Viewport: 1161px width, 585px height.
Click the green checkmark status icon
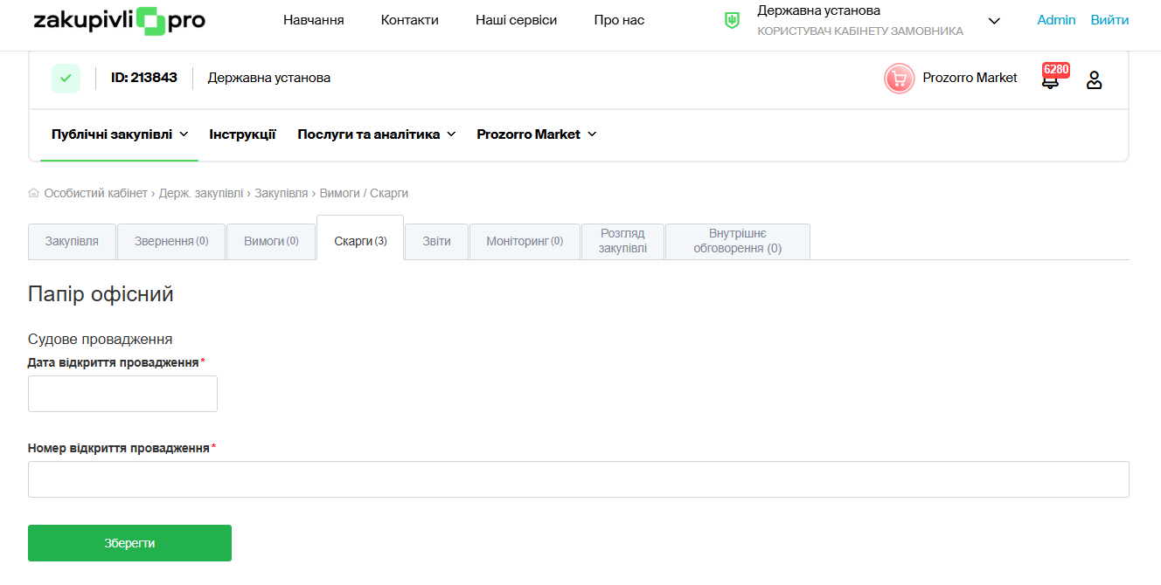click(x=66, y=78)
